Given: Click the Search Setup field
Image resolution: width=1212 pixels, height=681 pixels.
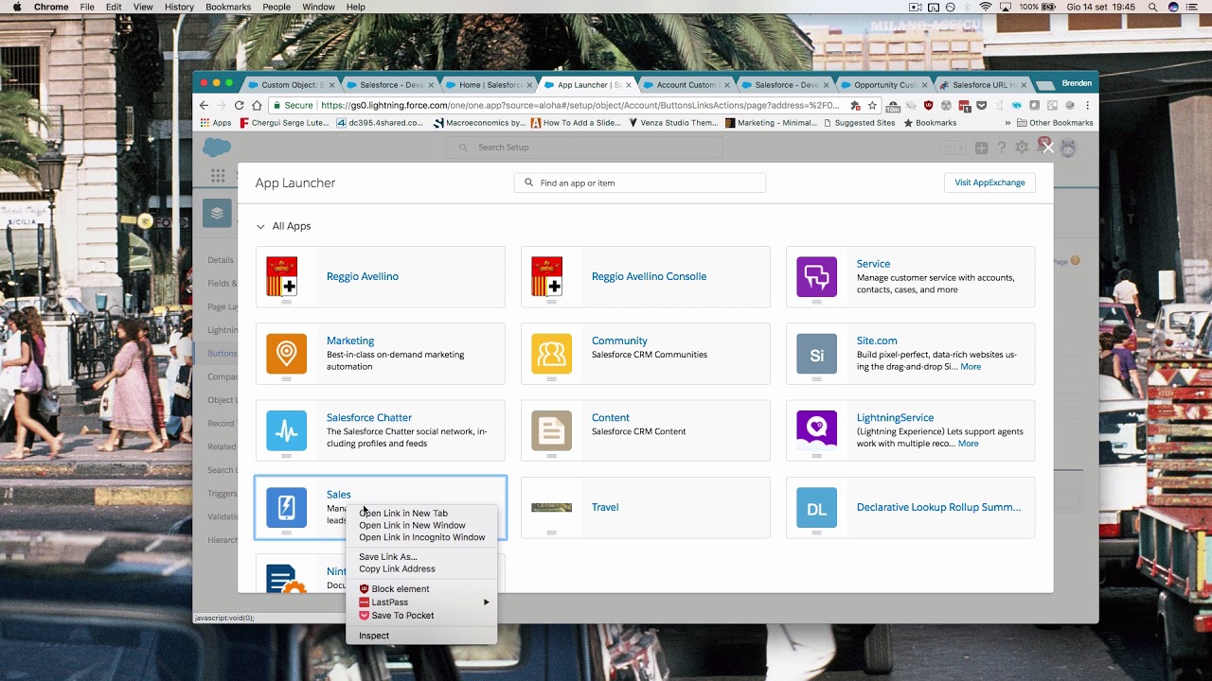Looking at the screenshot, I should pyautogui.click(x=584, y=148).
